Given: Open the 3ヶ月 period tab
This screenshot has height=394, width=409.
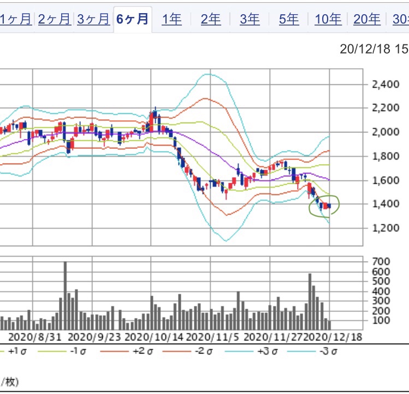Looking at the screenshot, I should 93,19.
